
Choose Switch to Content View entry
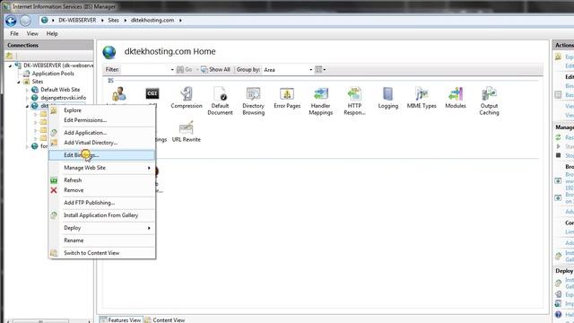pos(102,253)
